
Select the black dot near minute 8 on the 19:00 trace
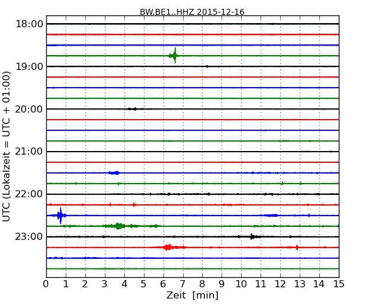(x=207, y=66)
